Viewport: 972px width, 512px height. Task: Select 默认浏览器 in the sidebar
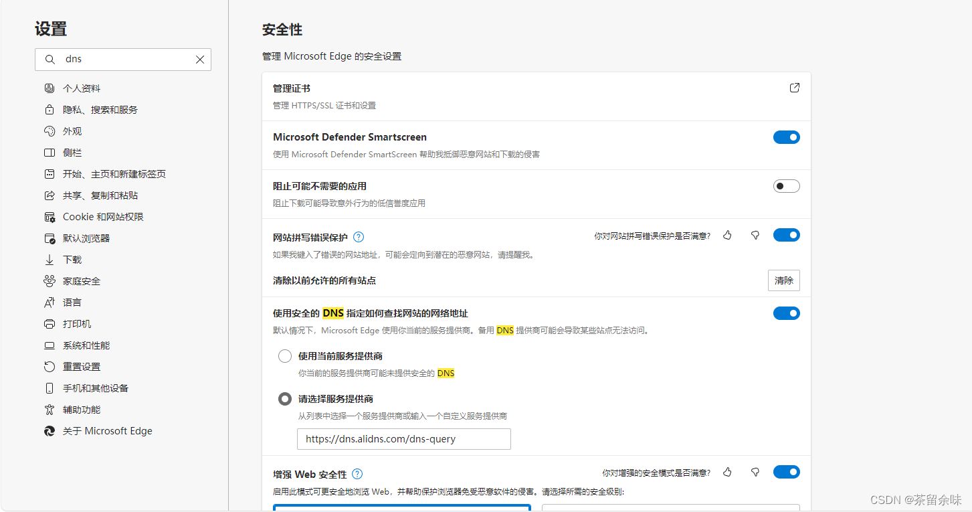(x=86, y=238)
